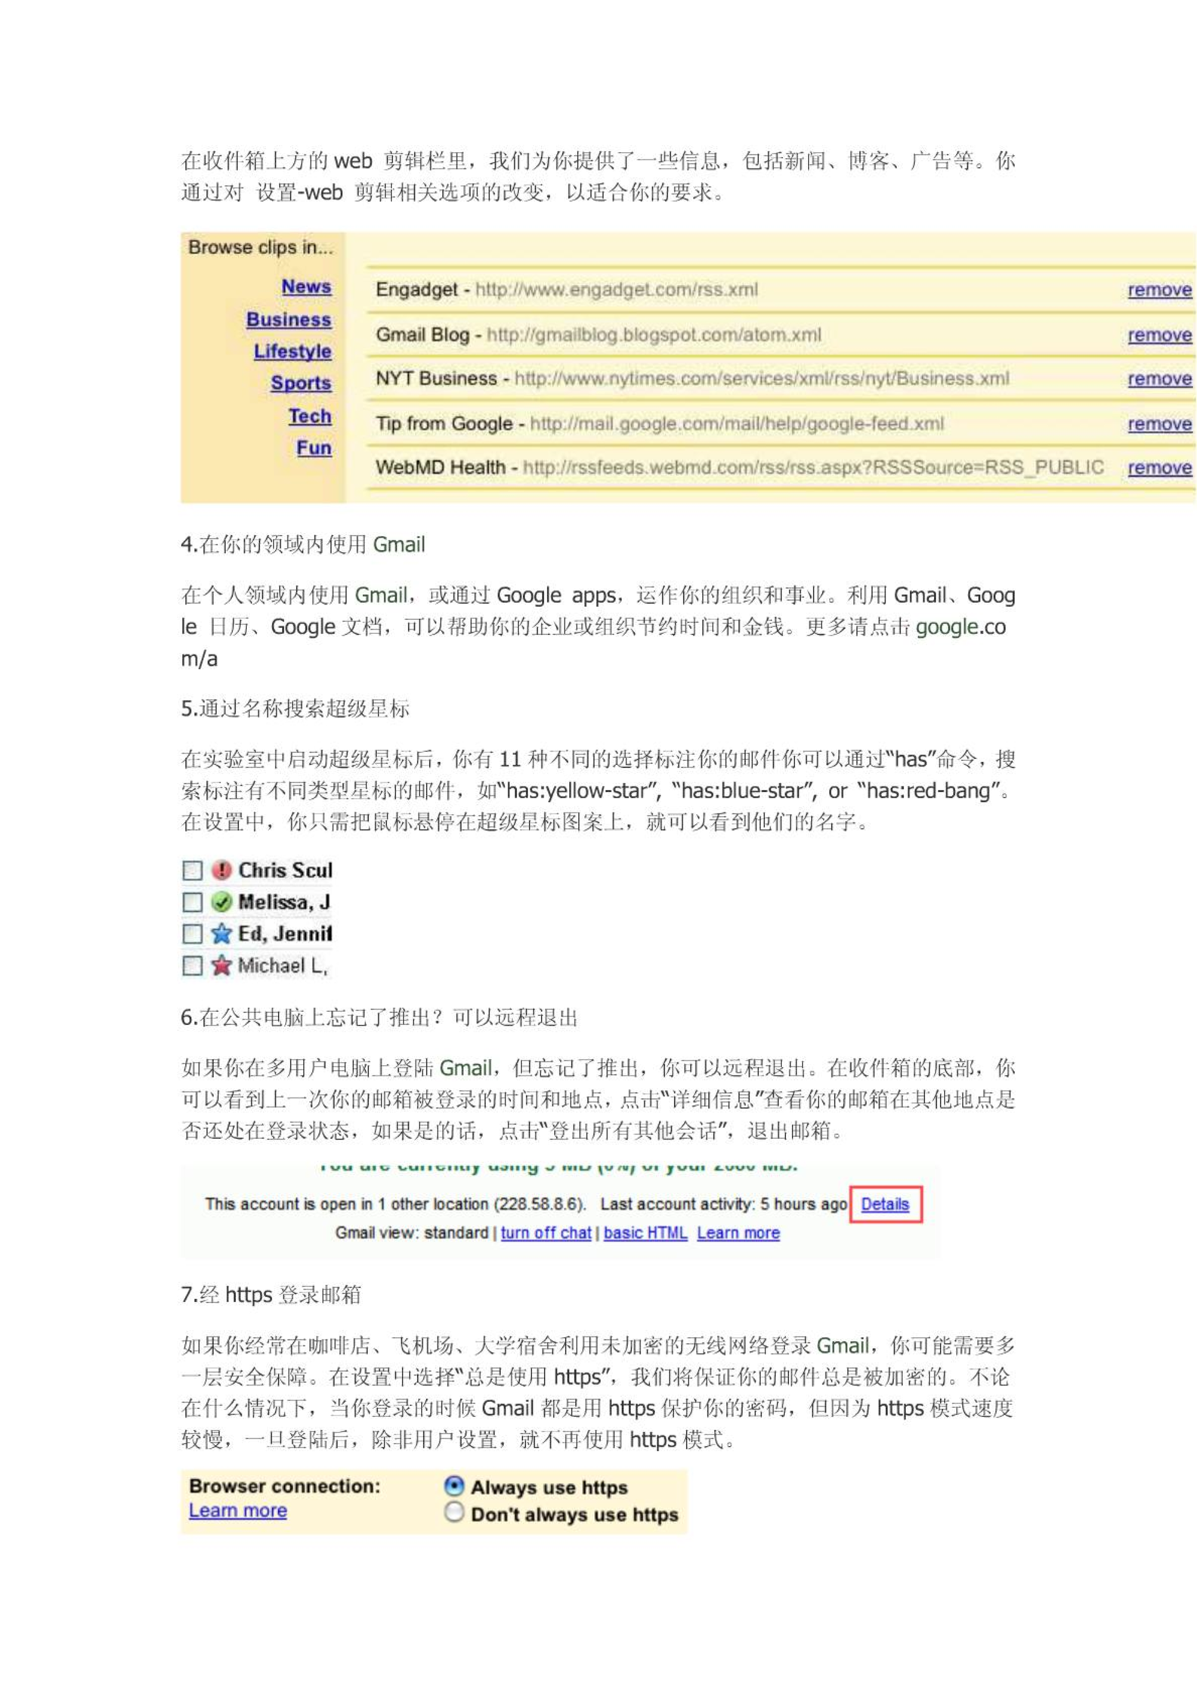
Task: Open the Details link for account activity
Action: (x=885, y=1205)
